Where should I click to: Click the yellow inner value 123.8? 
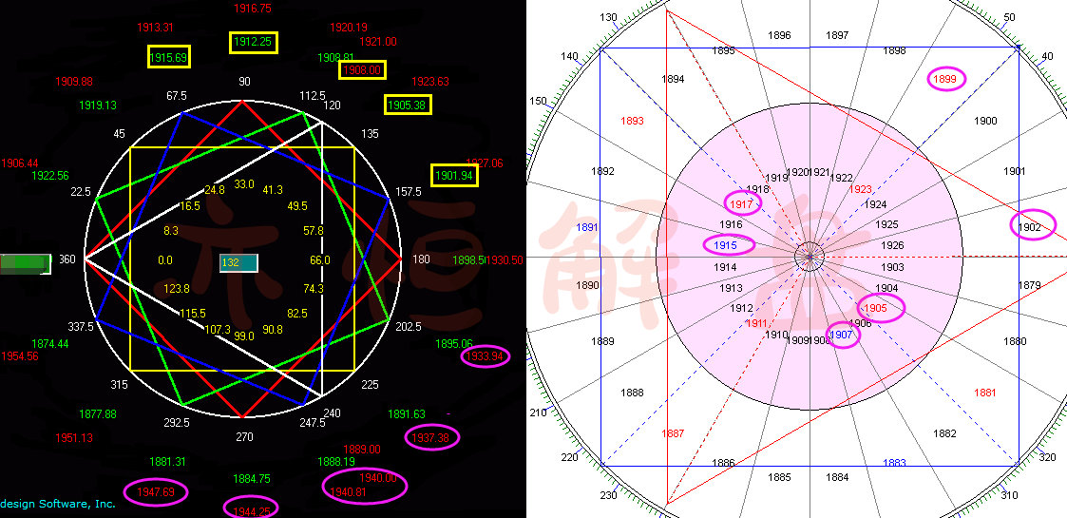pos(177,289)
